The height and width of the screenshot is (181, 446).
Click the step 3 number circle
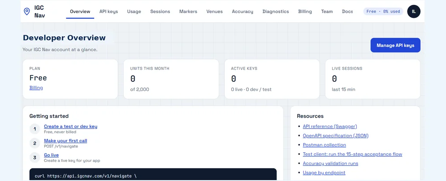tap(35, 157)
